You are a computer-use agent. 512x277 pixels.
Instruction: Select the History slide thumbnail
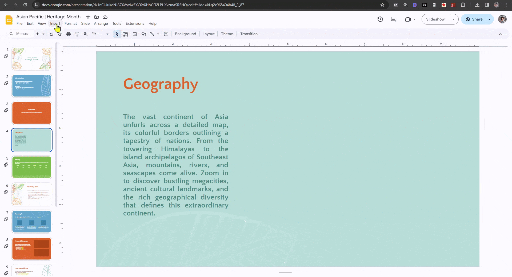tap(31, 167)
